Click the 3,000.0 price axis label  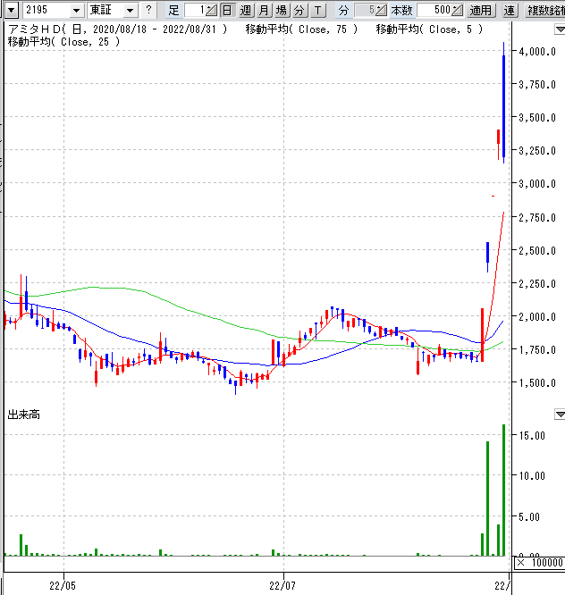coord(537,184)
